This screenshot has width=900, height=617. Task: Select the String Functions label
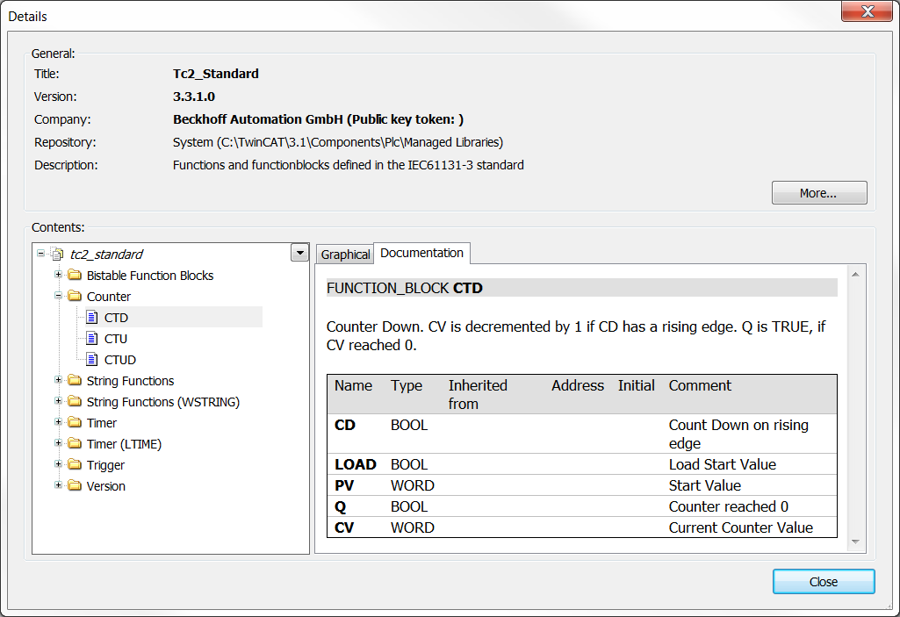click(130, 381)
